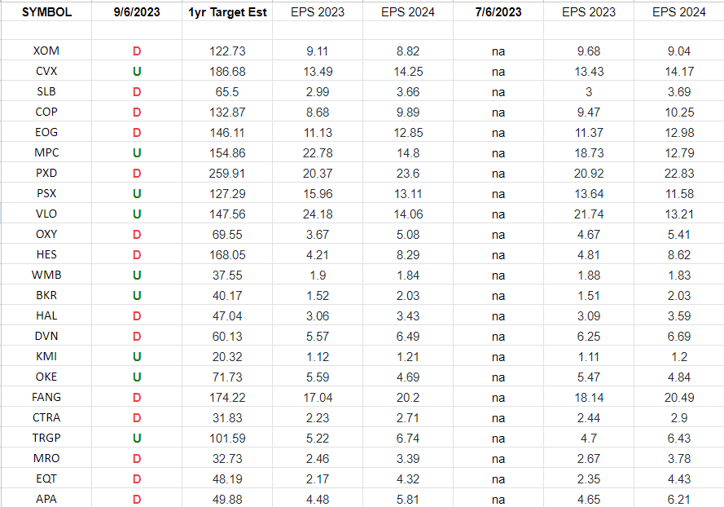Screen dimensions: 724x507
Task: Click the FANG symbol cell
Action: 46,397
